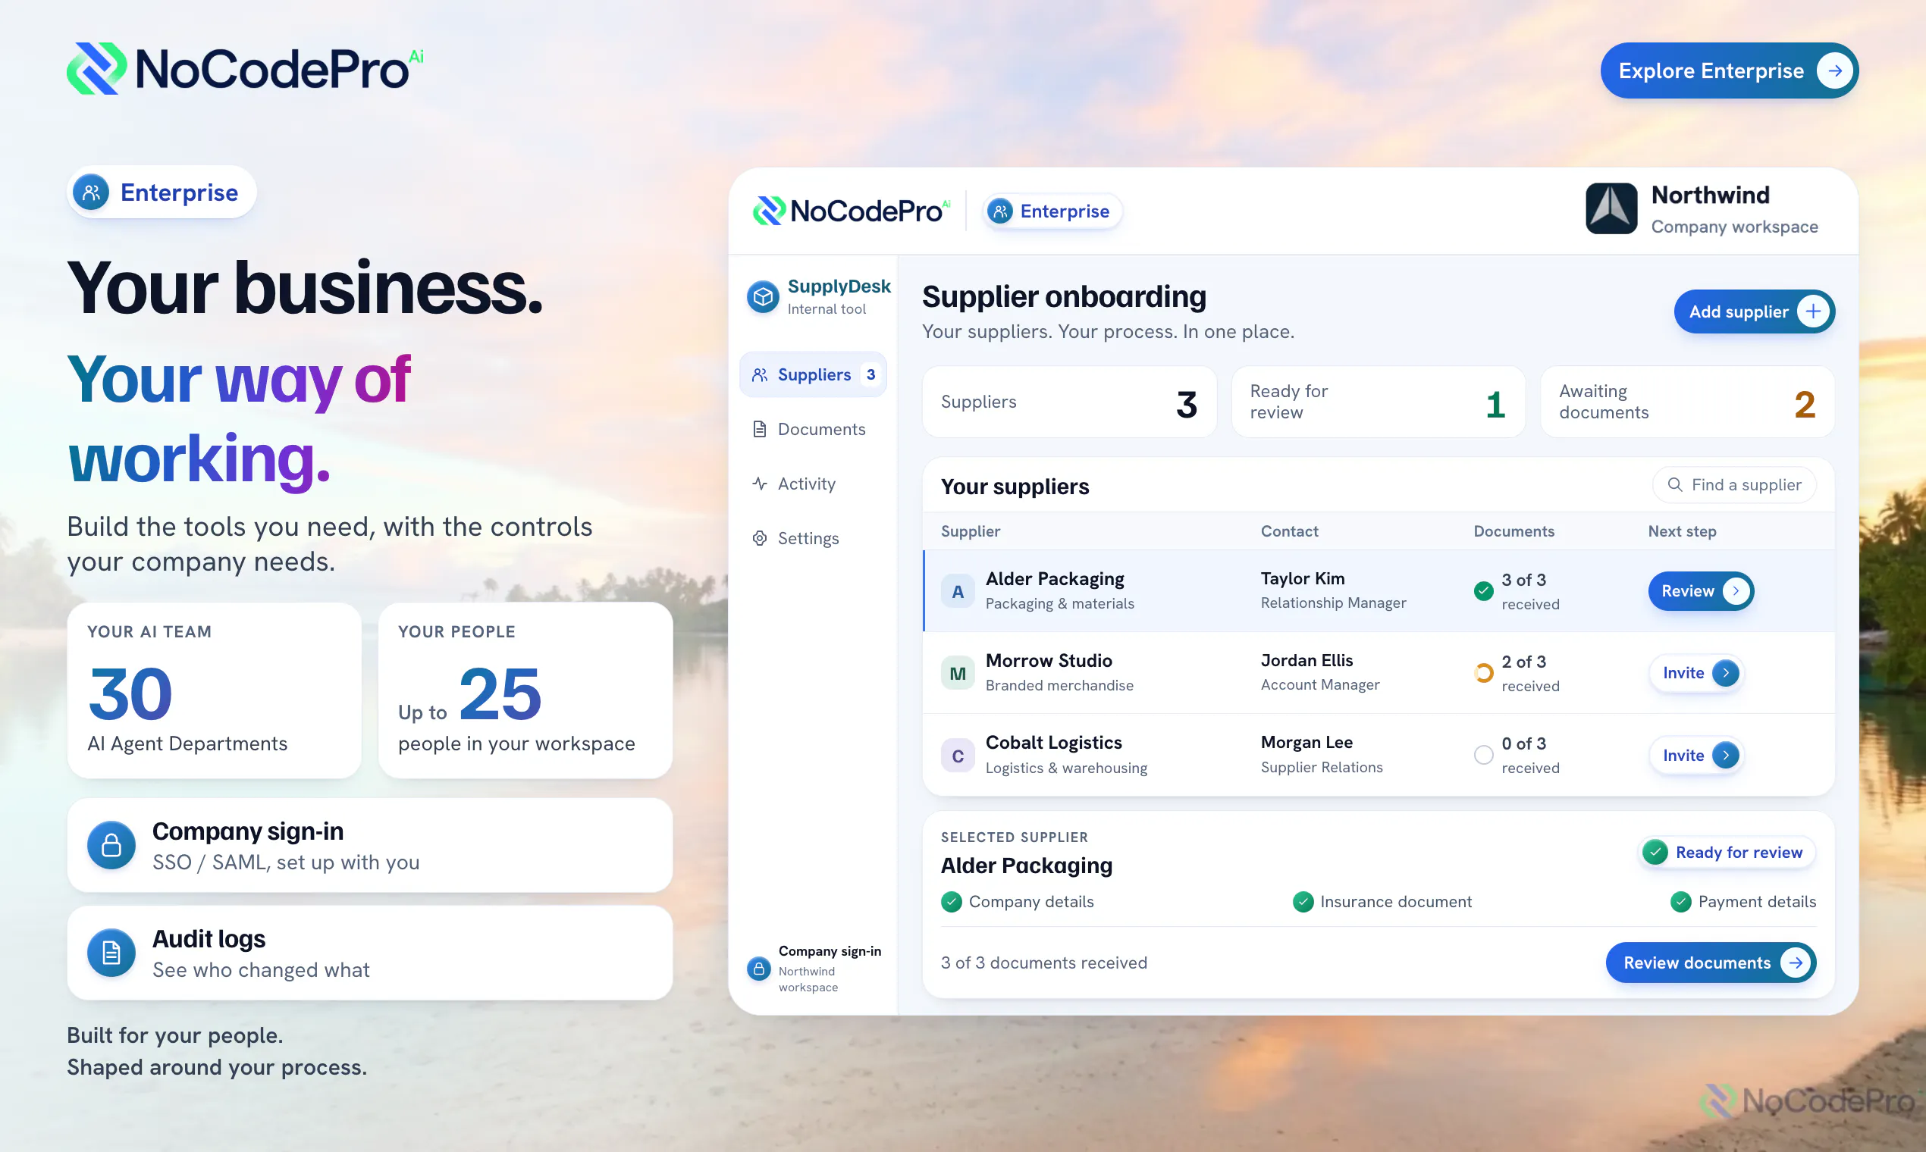Click the Enterprise pill in the app header
1926x1152 pixels.
pyautogui.click(x=1052, y=211)
